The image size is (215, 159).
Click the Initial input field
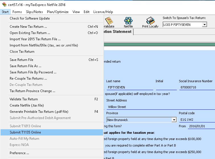click(x=166, y=87)
